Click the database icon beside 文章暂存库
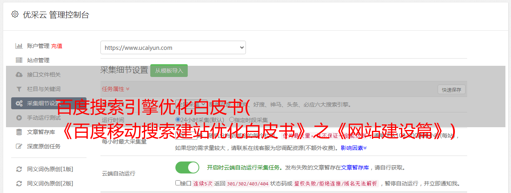This screenshot has width=511, height=193. (x=19, y=132)
